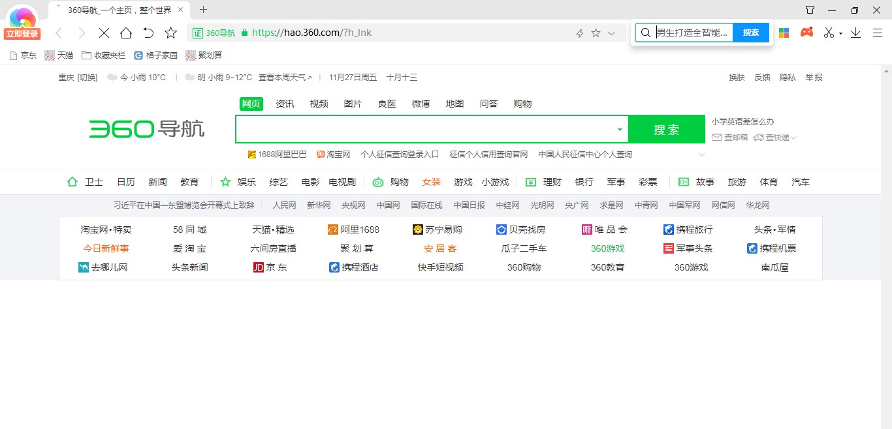Open the 淘宝网·特卖 link
The width and height of the screenshot is (892, 429).
(106, 229)
